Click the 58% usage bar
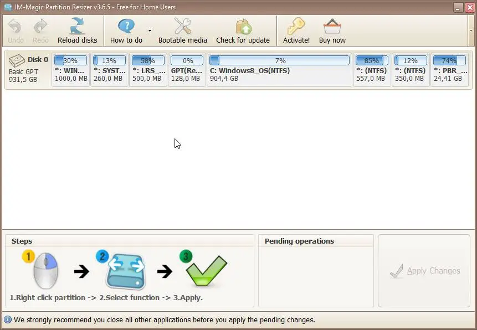 pyautogui.click(x=148, y=60)
